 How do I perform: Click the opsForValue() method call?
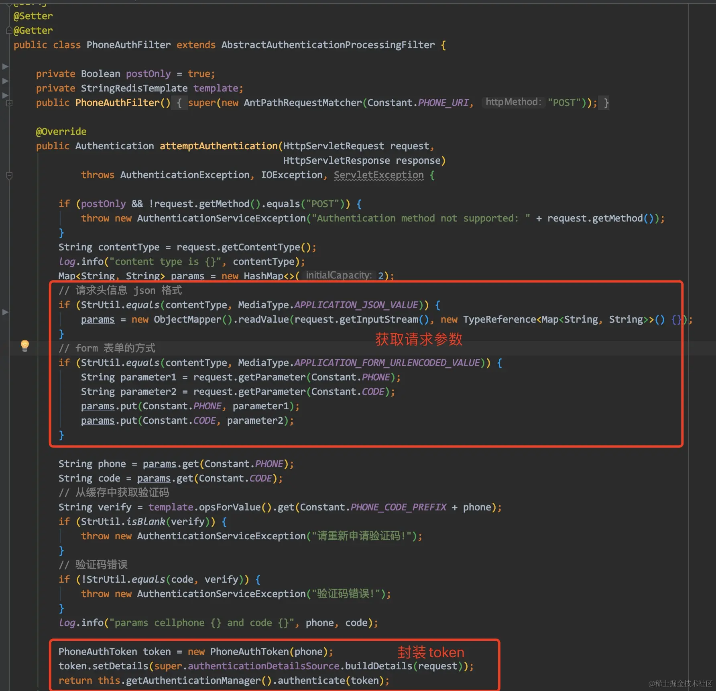pyautogui.click(x=235, y=507)
